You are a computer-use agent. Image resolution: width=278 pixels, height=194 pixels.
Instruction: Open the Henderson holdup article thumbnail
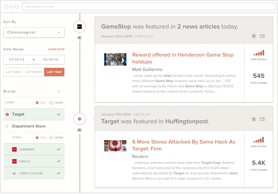coord(115,59)
